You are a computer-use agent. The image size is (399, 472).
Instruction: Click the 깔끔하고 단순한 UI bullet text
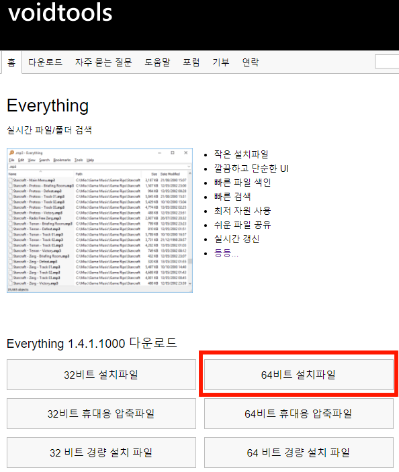[251, 169]
